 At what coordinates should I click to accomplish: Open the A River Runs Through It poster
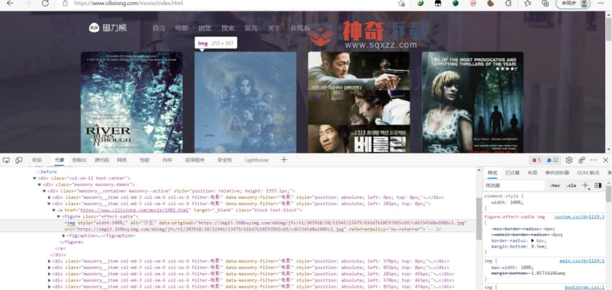pyautogui.click(x=132, y=102)
